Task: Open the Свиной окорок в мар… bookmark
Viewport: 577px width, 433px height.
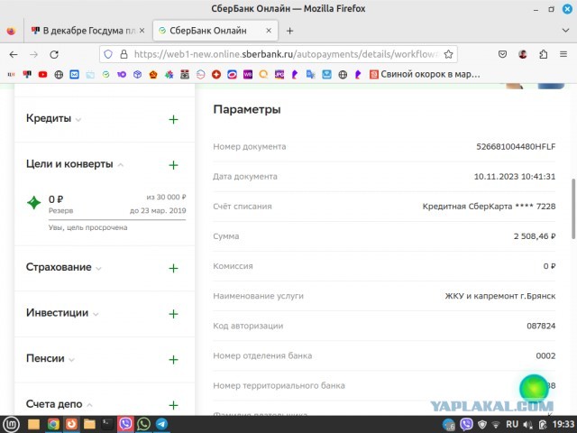Action: pyautogui.click(x=425, y=74)
